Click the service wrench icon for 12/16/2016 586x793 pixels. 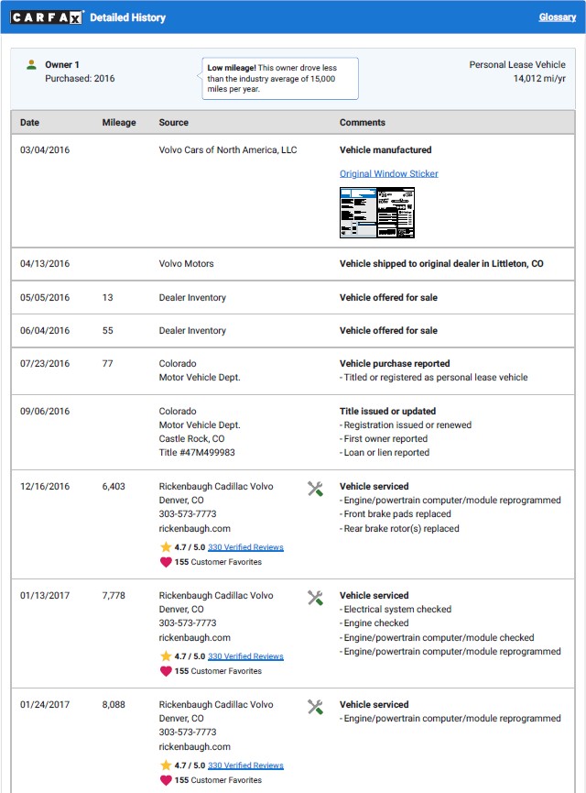point(315,489)
